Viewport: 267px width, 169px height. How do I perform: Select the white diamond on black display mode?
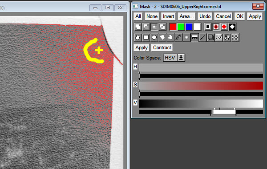232,27
